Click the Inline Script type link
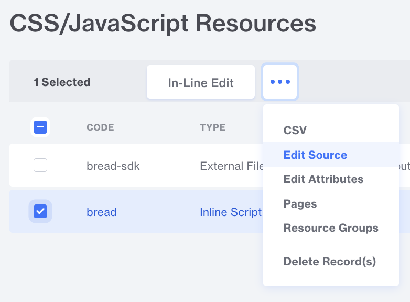 [x=231, y=212]
